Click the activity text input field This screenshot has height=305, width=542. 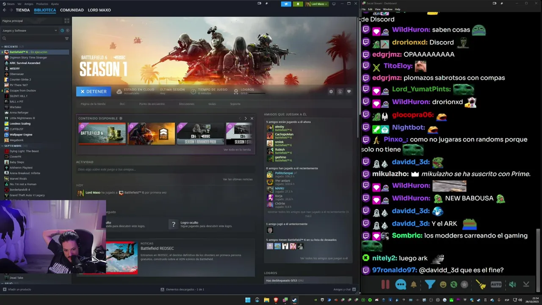(x=165, y=169)
